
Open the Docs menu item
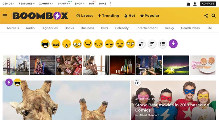[103, 4]
